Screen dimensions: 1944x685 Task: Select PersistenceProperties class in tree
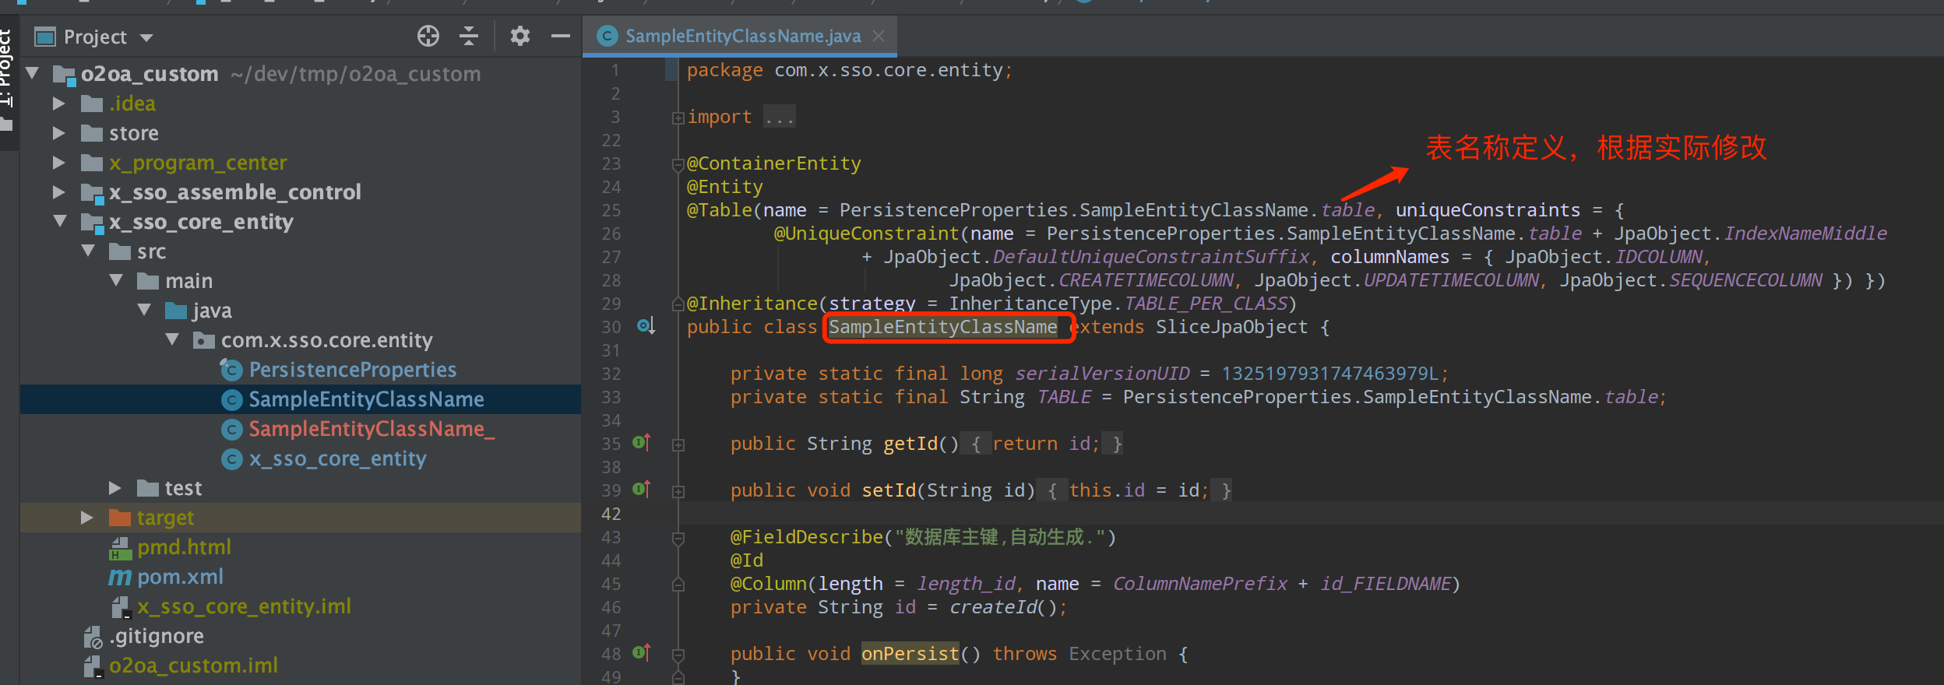(352, 370)
